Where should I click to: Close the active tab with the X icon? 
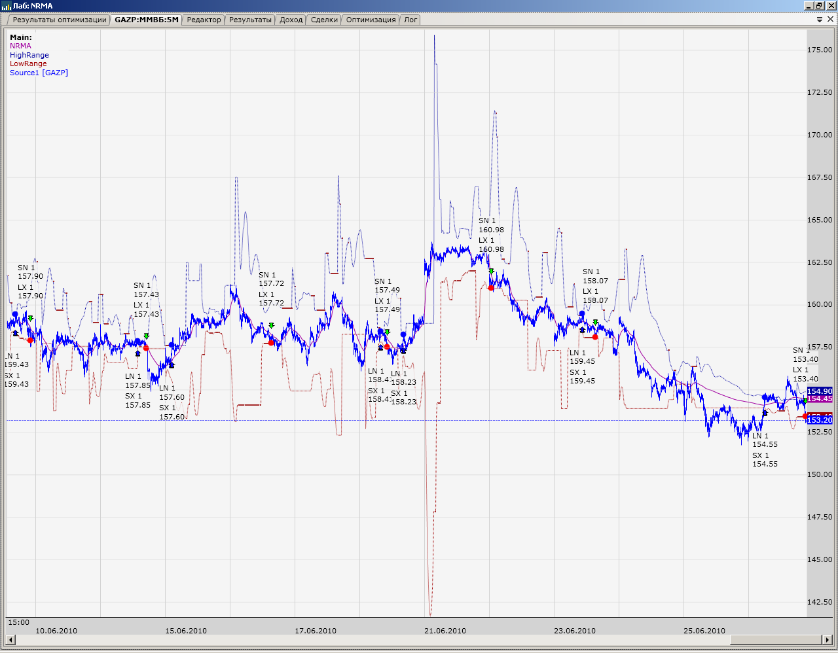point(831,20)
